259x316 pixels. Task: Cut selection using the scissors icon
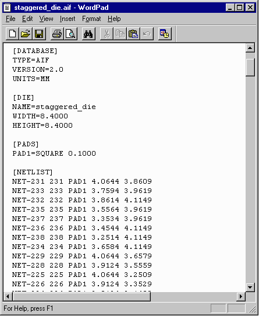(x=107, y=34)
